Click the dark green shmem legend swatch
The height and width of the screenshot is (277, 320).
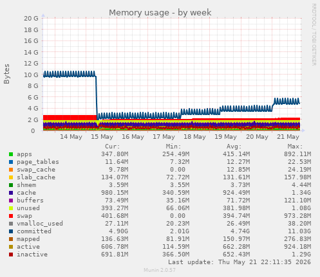tap(11, 185)
